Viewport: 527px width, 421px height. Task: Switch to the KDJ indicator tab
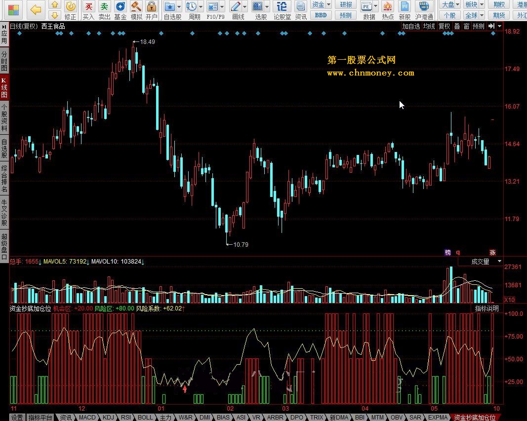pos(108,418)
